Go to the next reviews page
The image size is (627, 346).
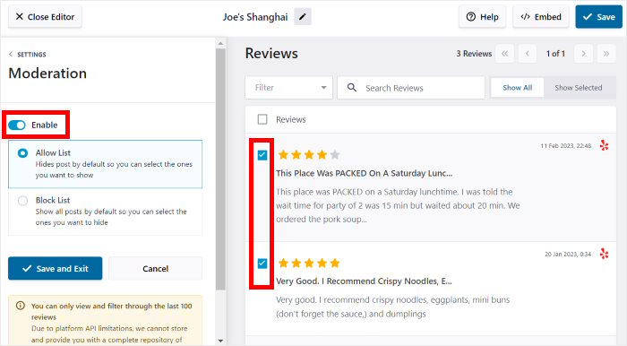[x=583, y=53]
